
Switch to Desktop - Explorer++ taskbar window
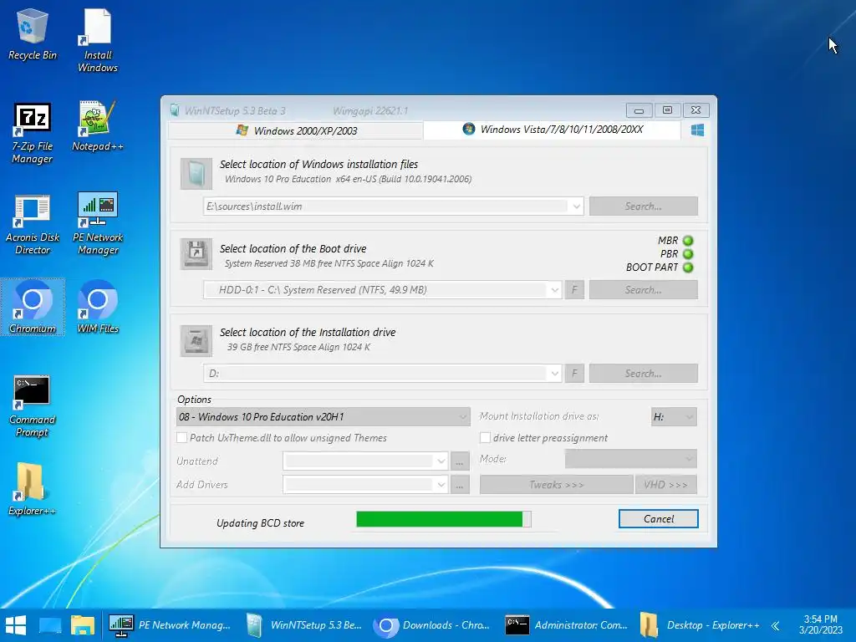point(701,625)
